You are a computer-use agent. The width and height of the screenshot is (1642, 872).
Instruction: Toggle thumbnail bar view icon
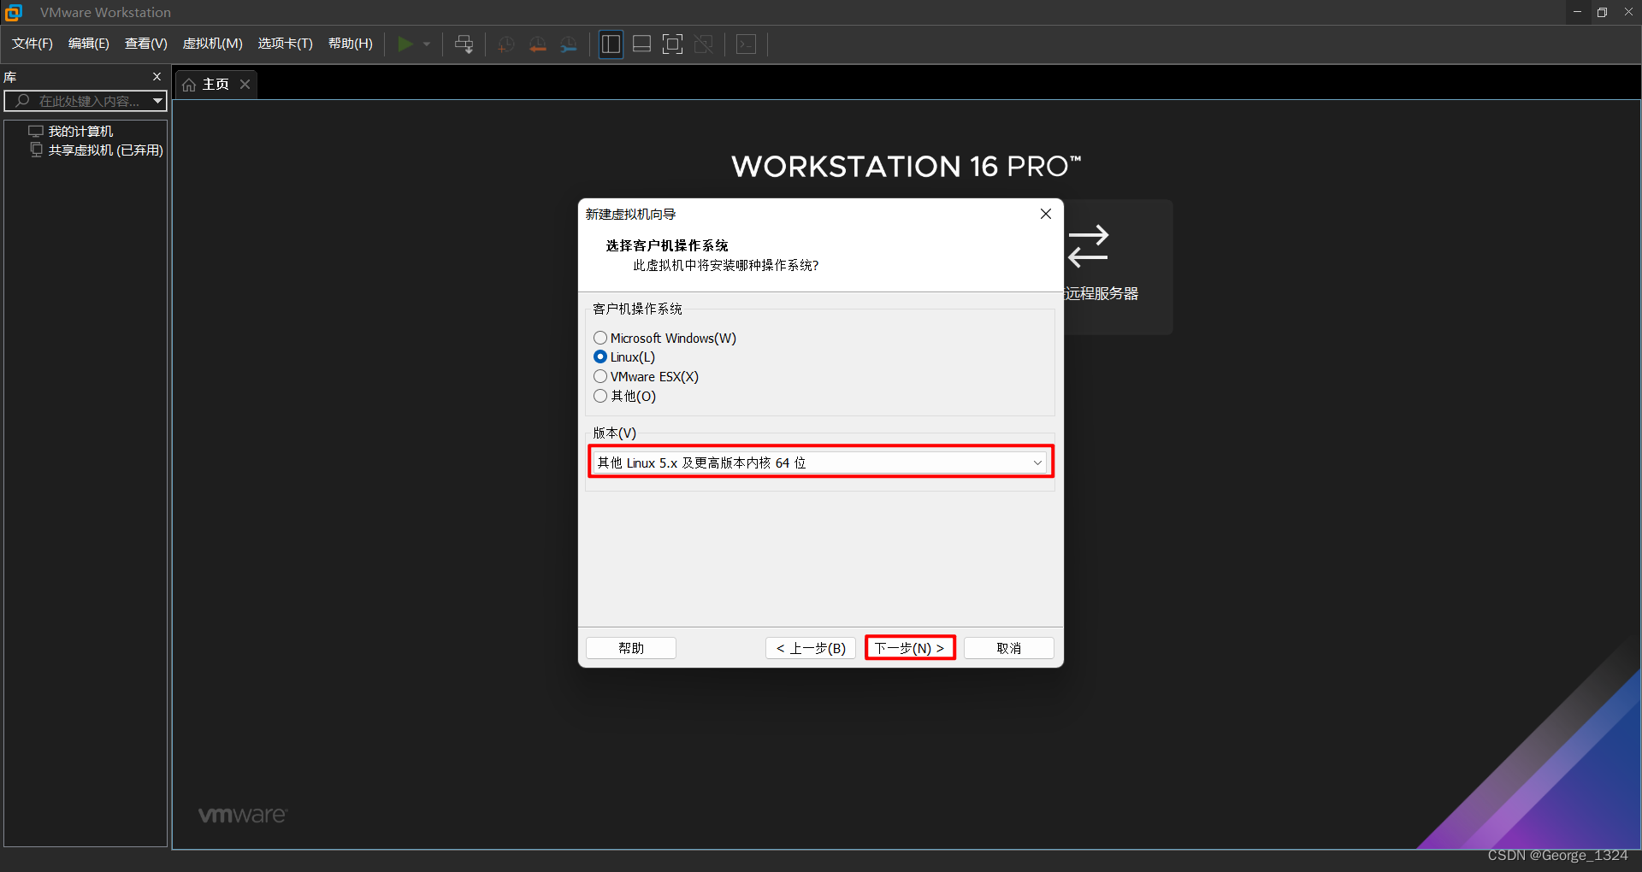point(641,44)
